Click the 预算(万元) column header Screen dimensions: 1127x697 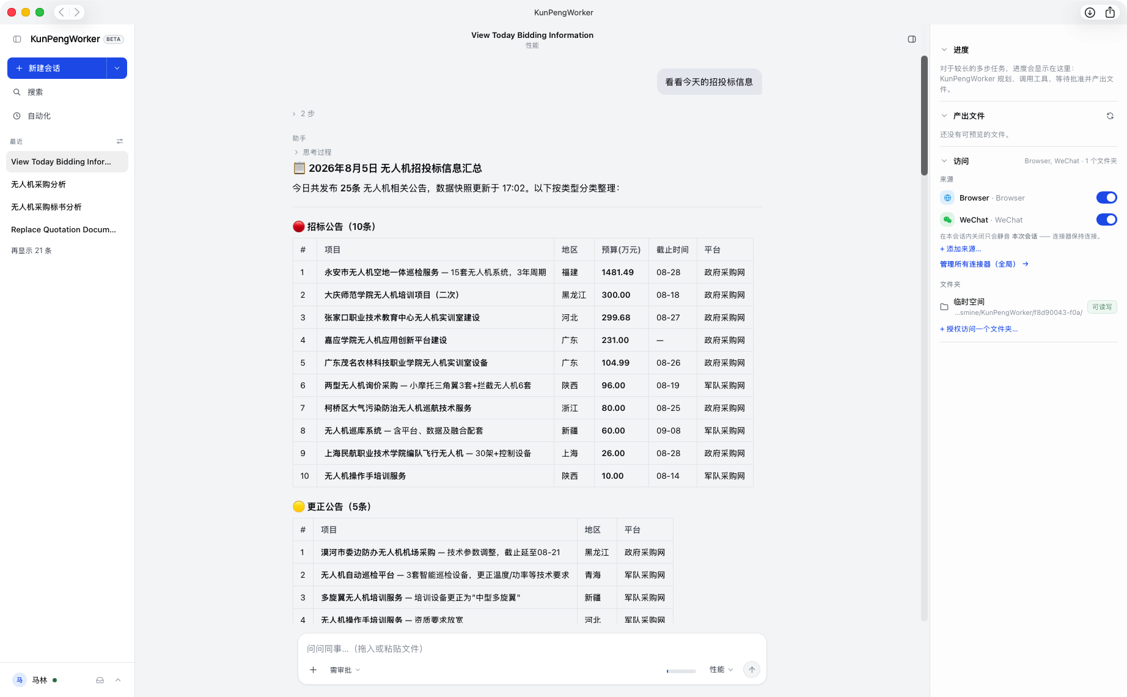(621, 250)
